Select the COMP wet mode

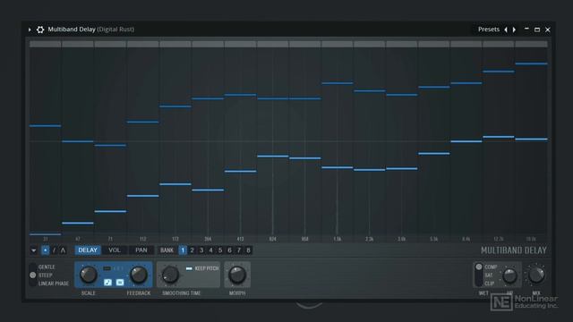tap(491, 267)
